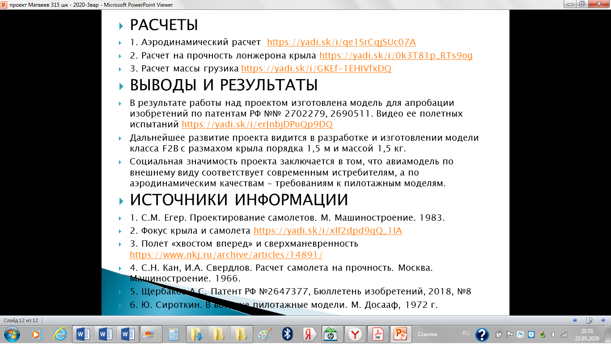Click the power plug tray icon
The width and height of the screenshot is (611, 344).
coord(499,335)
